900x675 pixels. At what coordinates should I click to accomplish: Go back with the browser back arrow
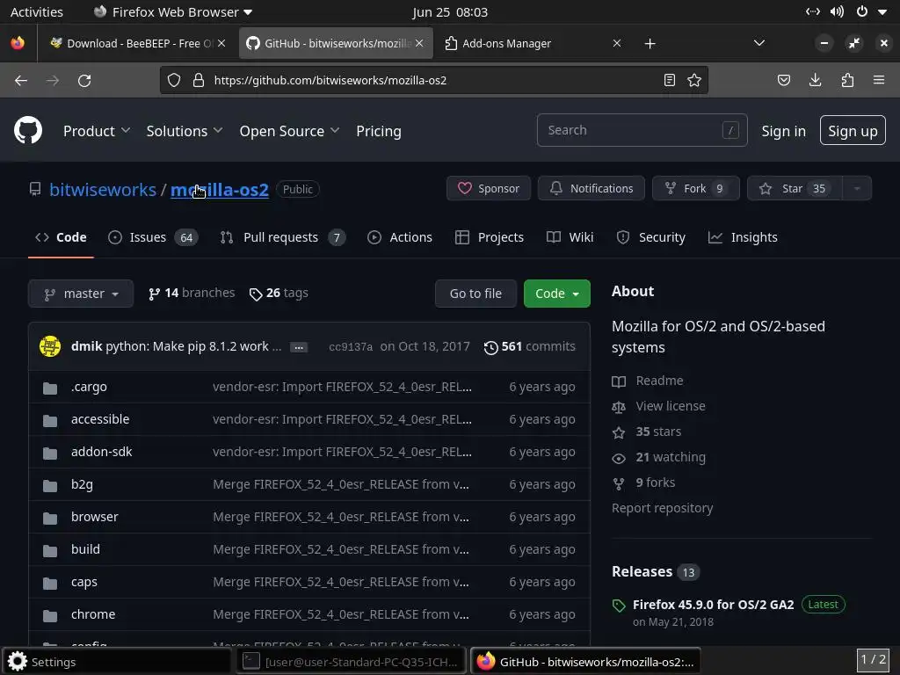coord(21,80)
